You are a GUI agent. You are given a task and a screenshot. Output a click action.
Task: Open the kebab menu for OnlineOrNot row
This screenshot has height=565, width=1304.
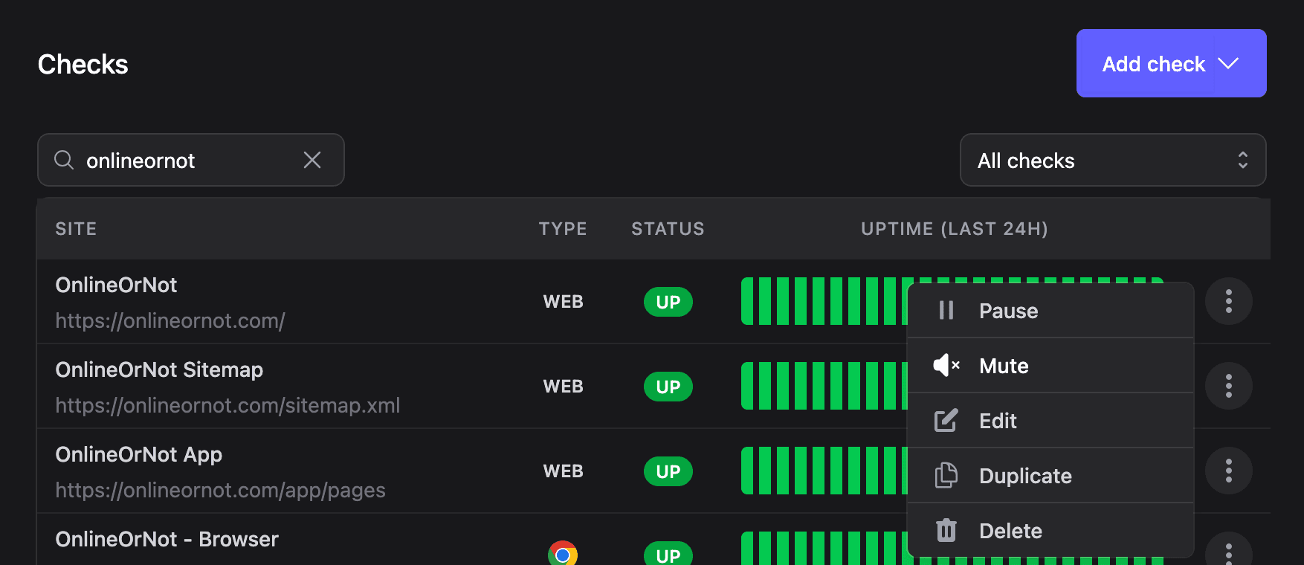coord(1228,301)
